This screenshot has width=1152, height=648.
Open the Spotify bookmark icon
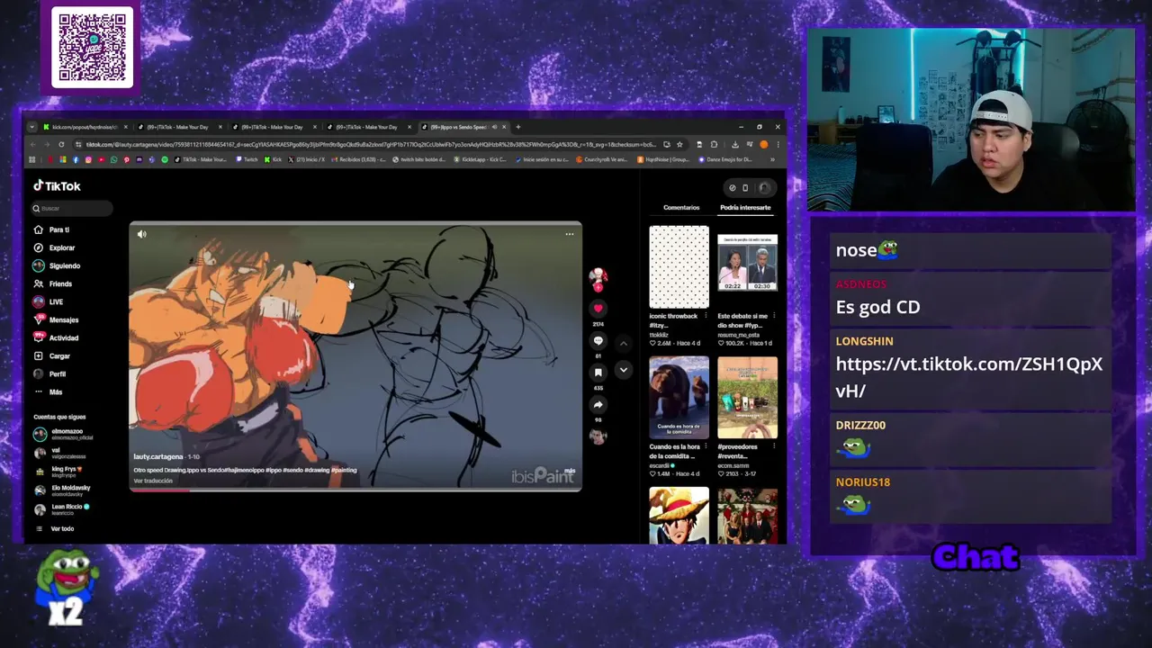165,159
